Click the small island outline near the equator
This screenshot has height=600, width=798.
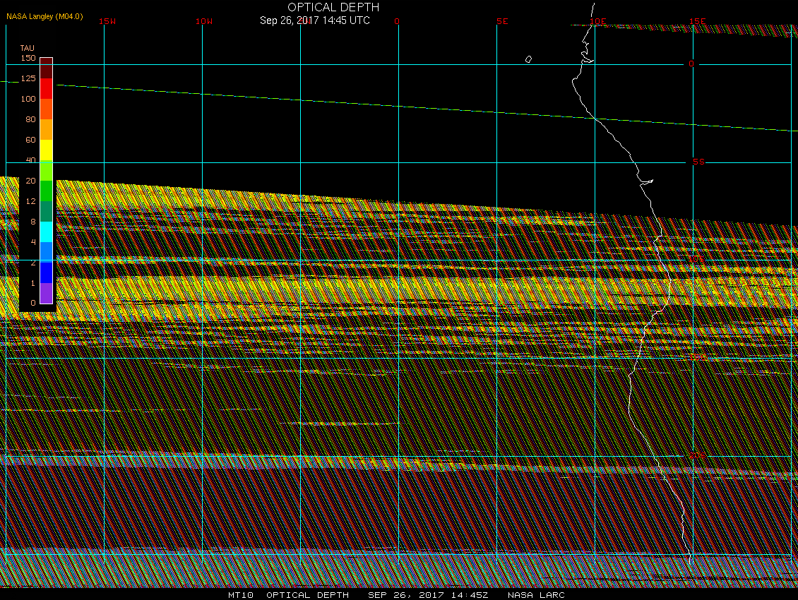(529, 59)
